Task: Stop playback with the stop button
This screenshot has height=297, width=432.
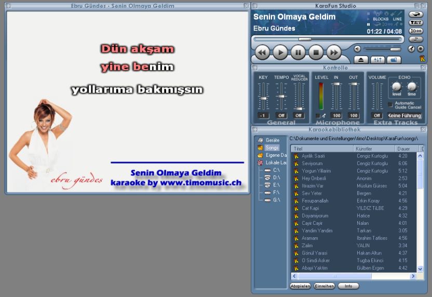Action: (x=316, y=52)
